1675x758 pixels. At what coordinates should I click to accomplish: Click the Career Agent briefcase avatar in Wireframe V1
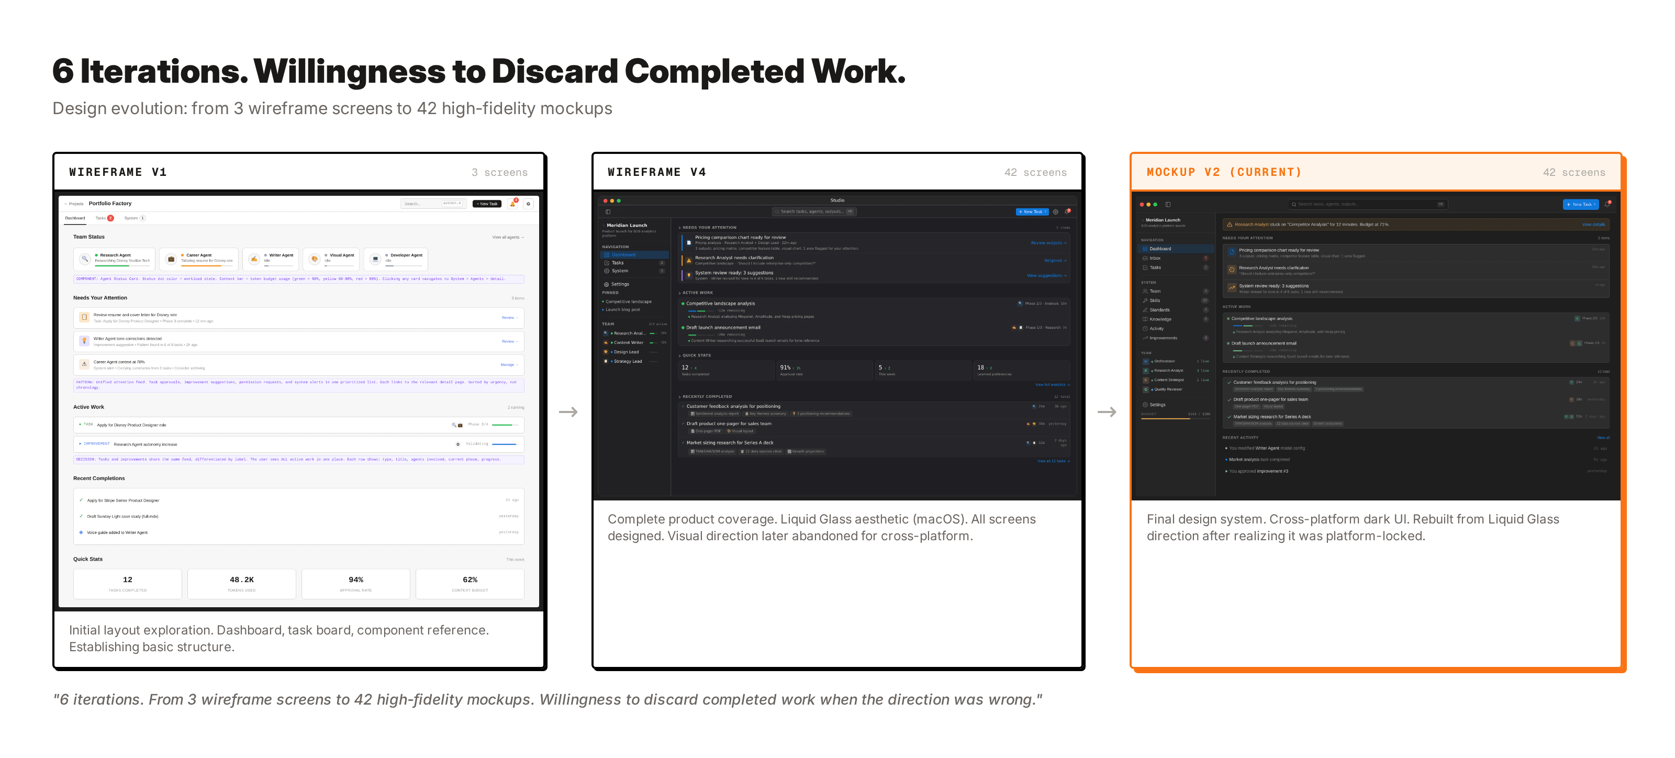coord(171,259)
